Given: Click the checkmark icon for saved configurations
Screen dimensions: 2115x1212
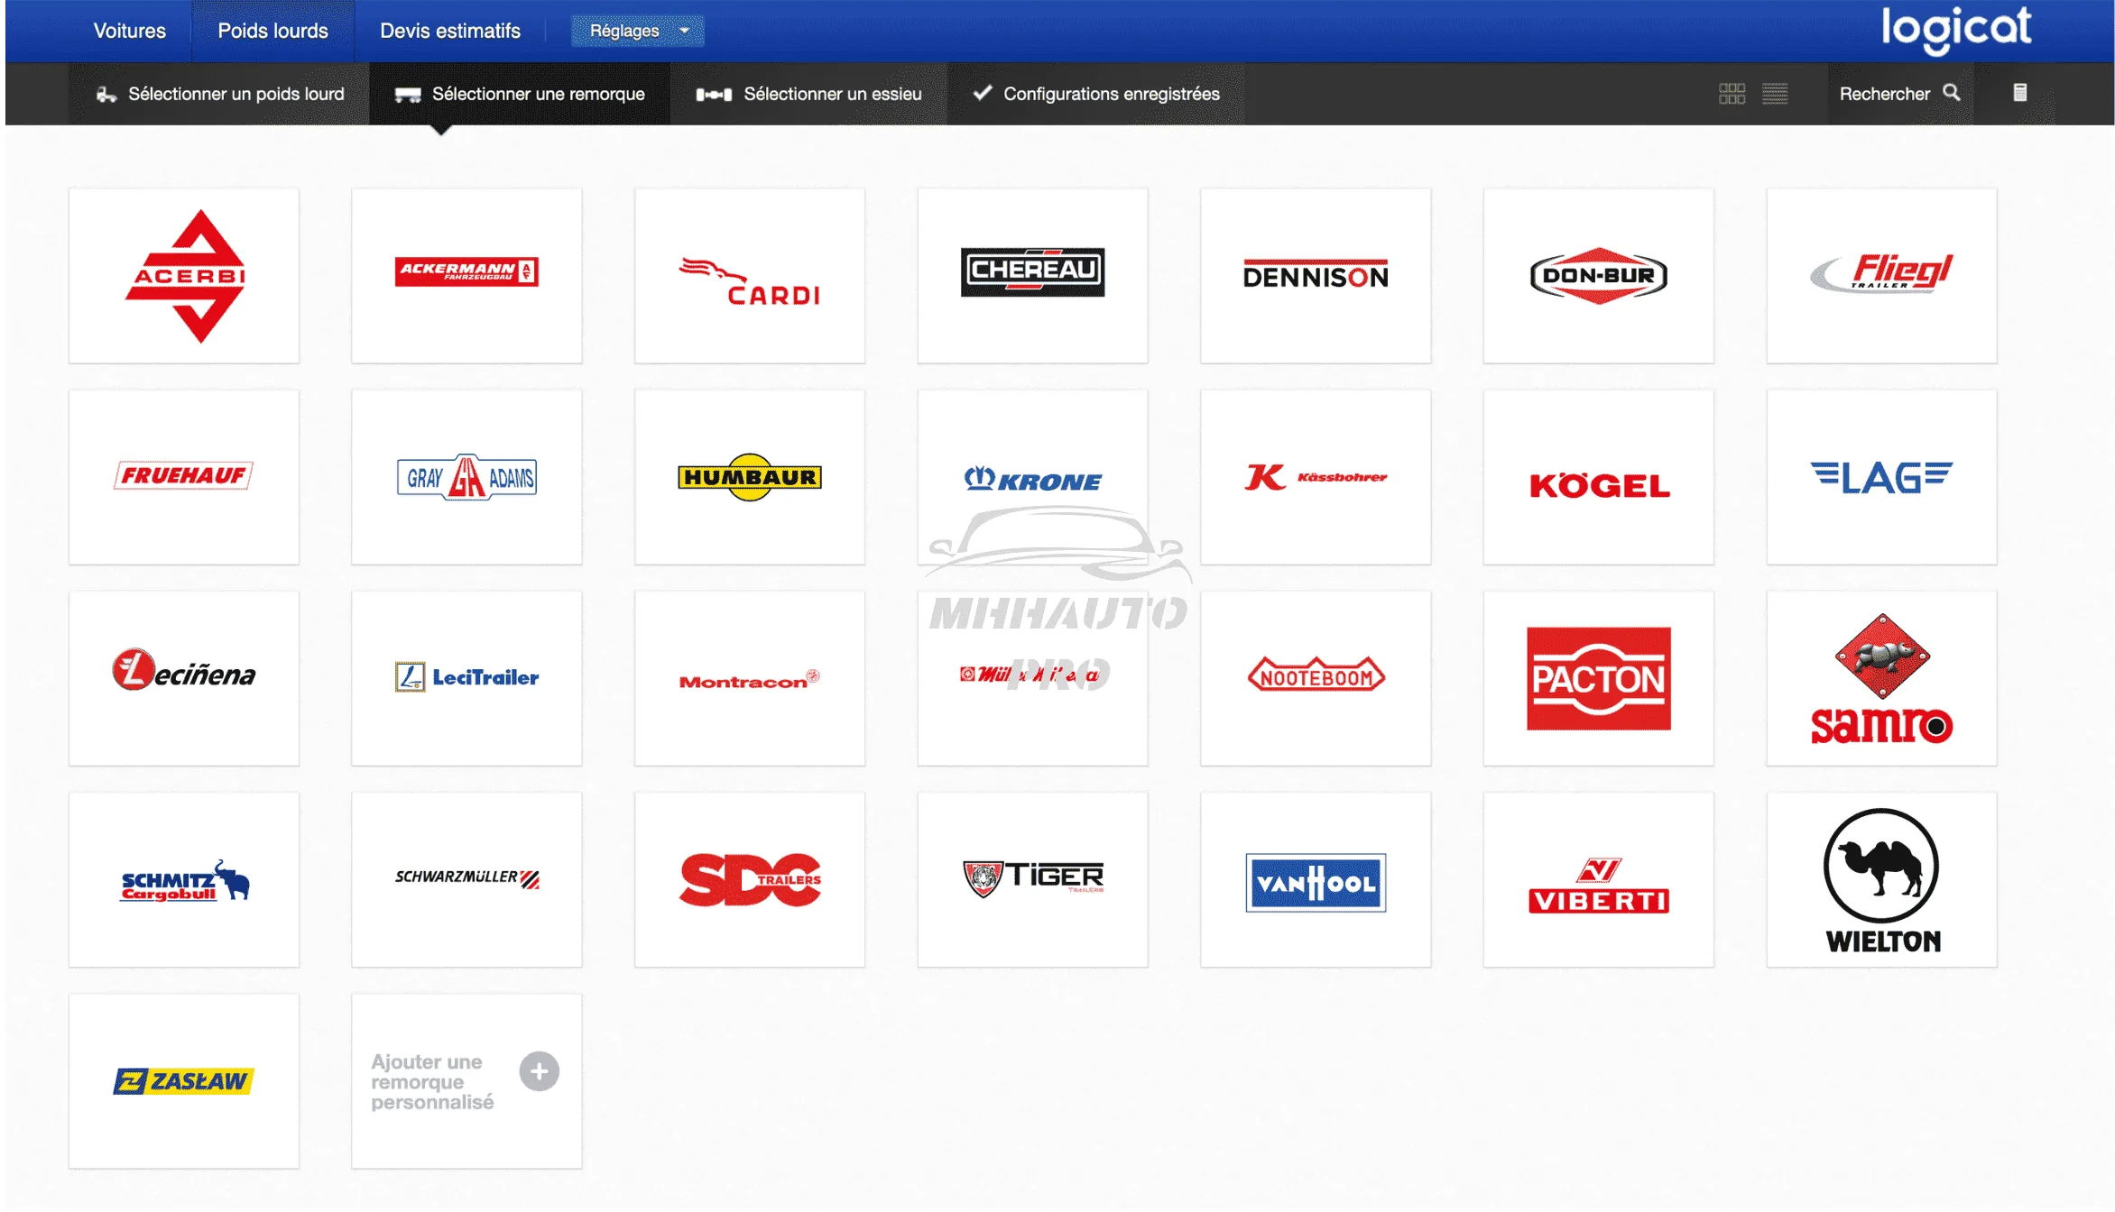Looking at the screenshot, I should 983,93.
